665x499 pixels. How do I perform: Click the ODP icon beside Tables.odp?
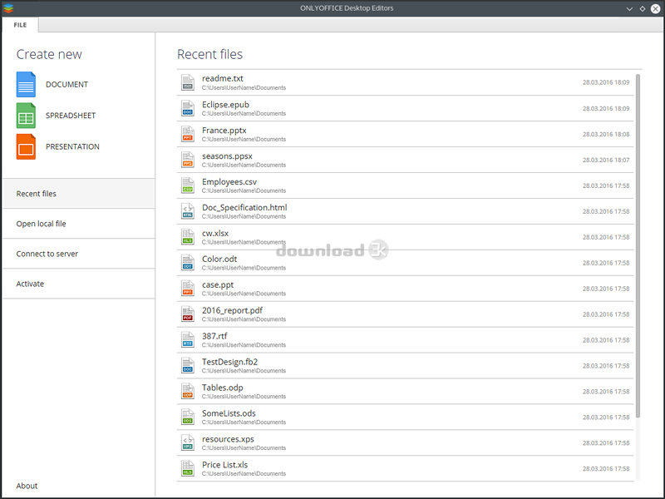tap(188, 392)
